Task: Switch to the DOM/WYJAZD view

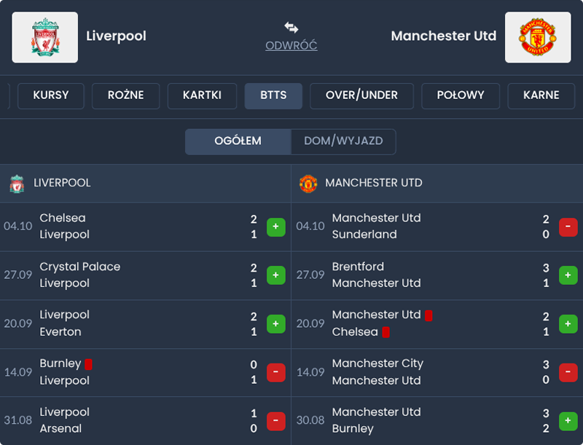Action: point(343,141)
